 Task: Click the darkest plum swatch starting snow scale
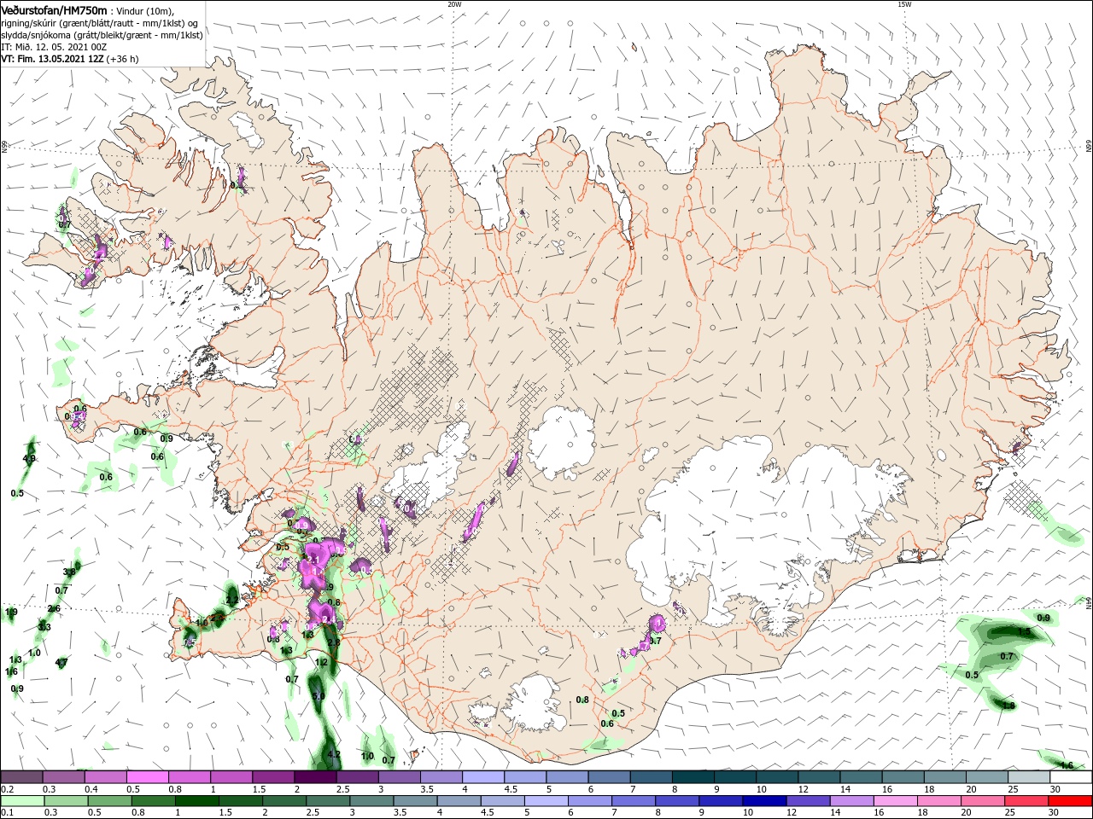click(x=21, y=776)
